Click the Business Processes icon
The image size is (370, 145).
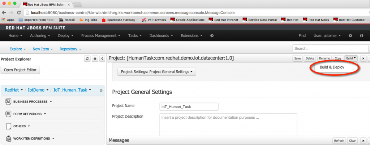(8, 101)
